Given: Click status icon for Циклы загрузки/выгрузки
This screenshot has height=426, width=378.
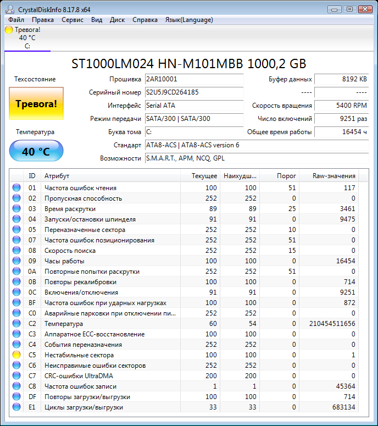Looking at the screenshot, I should click(16, 407).
